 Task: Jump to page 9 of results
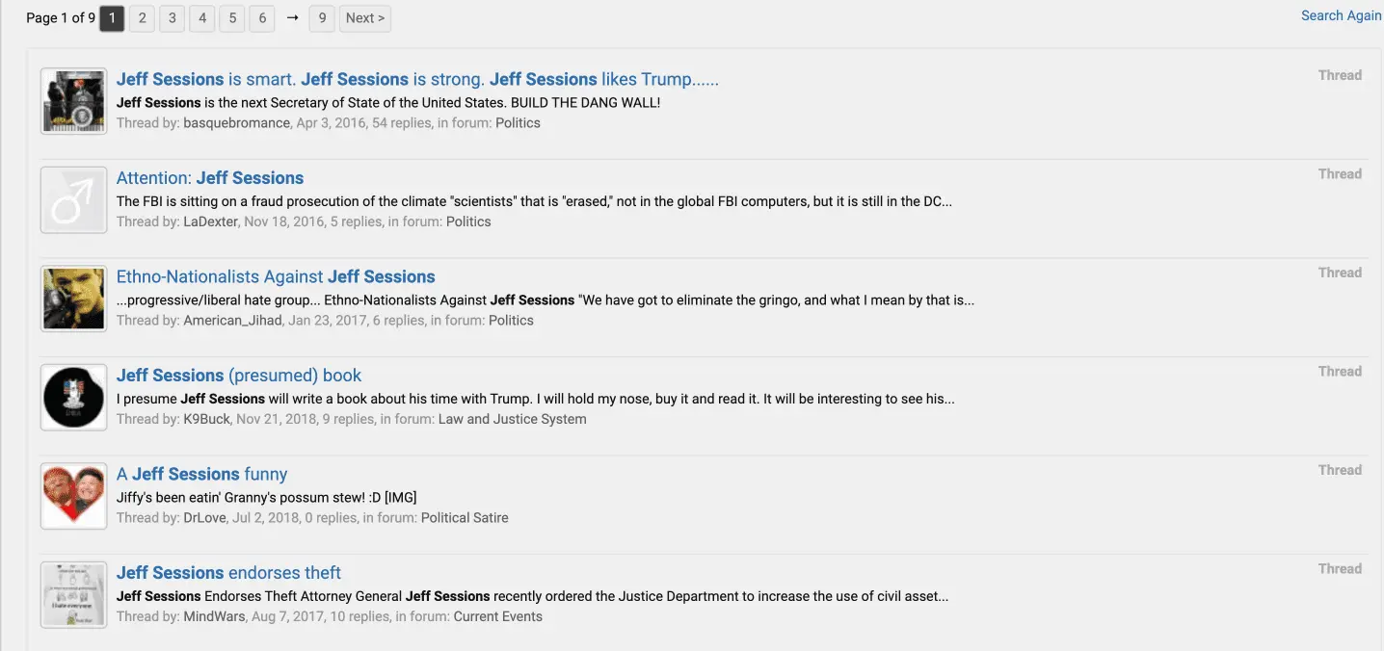point(322,18)
